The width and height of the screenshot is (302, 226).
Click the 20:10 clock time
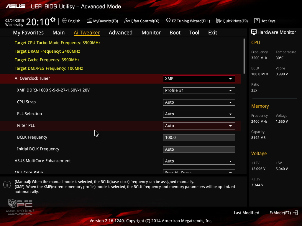(x=38, y=22)
